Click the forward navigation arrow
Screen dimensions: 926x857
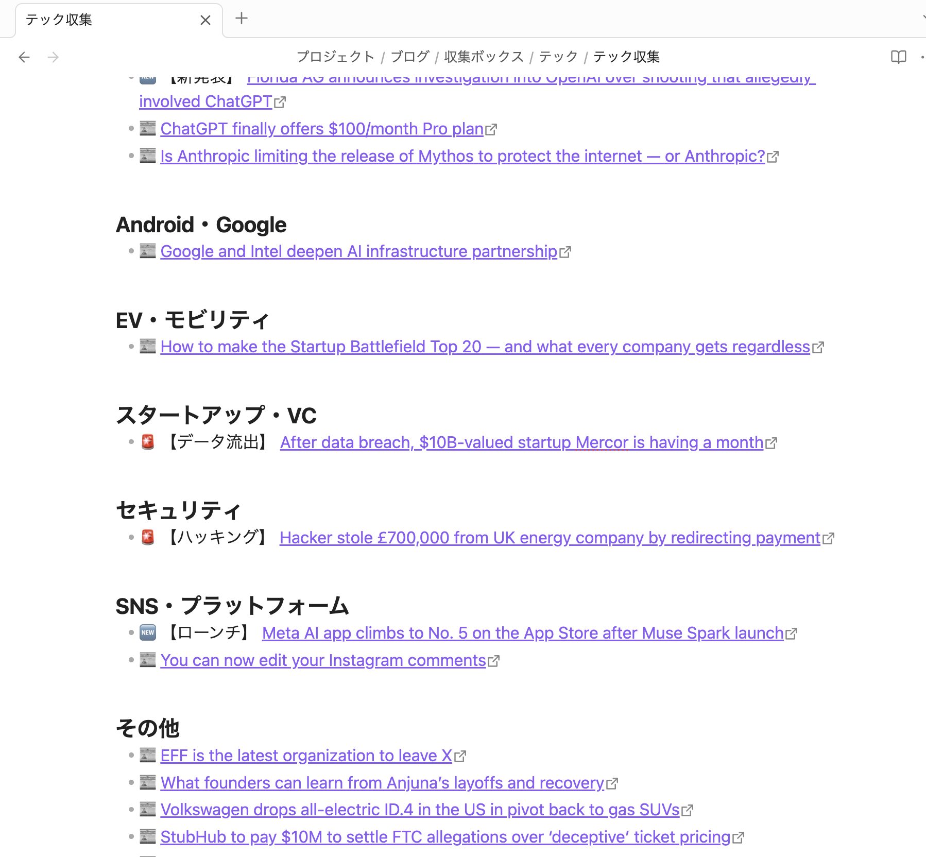click(53, 57)
